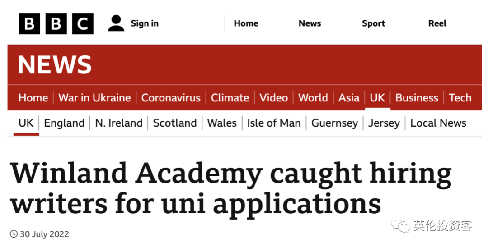The image size is (488, 247).
Task: Click the clock icon beside date
Action: pyautogui.click(x=14, y=234)
